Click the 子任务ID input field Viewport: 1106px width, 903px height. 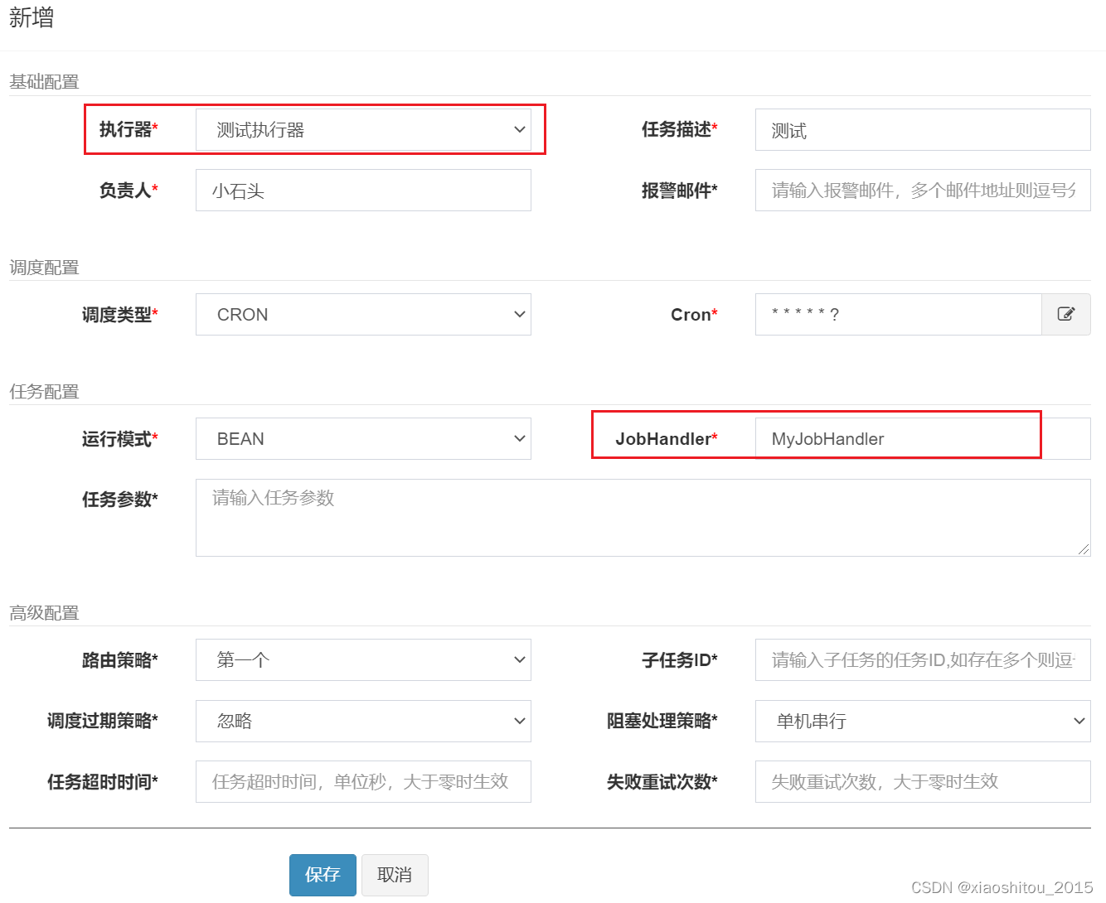pyautogui.click(x=923, y=660)
